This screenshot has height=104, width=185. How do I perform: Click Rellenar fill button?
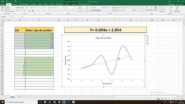(162, 9)
